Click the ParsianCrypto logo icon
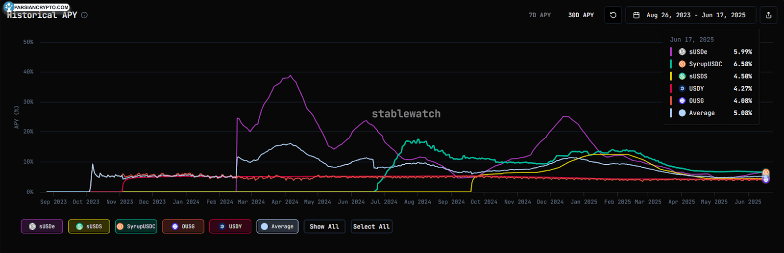The image size is (784, 253). (8, 7)
